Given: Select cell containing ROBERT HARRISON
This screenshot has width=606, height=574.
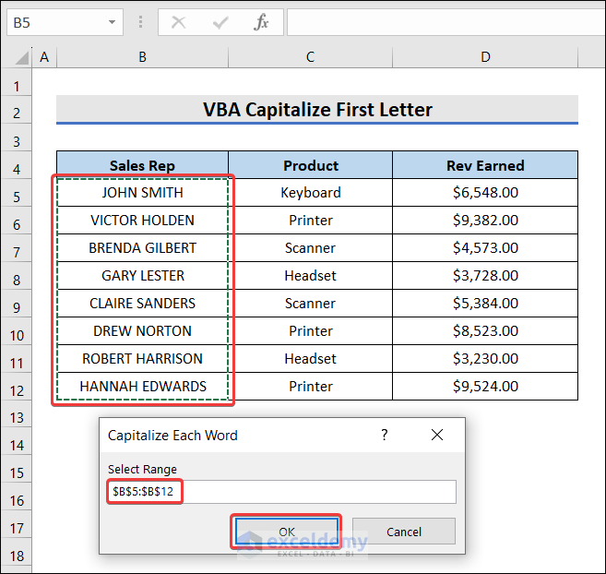Looking at the screenshot, I should (x=143, y=359).
